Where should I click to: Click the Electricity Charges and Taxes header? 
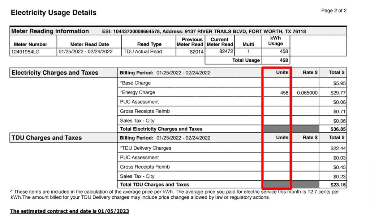coord(55,72)
